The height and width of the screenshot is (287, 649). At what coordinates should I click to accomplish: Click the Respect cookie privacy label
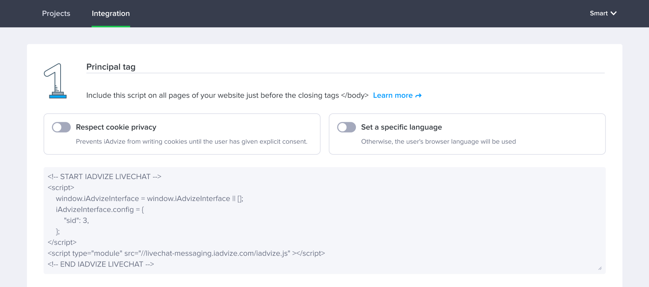(116, 127)
